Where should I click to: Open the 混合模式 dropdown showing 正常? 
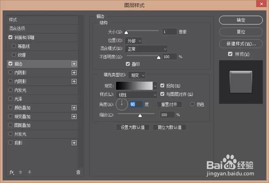146,49
